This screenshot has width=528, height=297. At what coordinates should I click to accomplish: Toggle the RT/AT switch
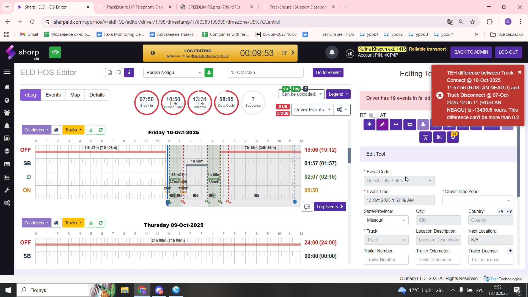373,115
